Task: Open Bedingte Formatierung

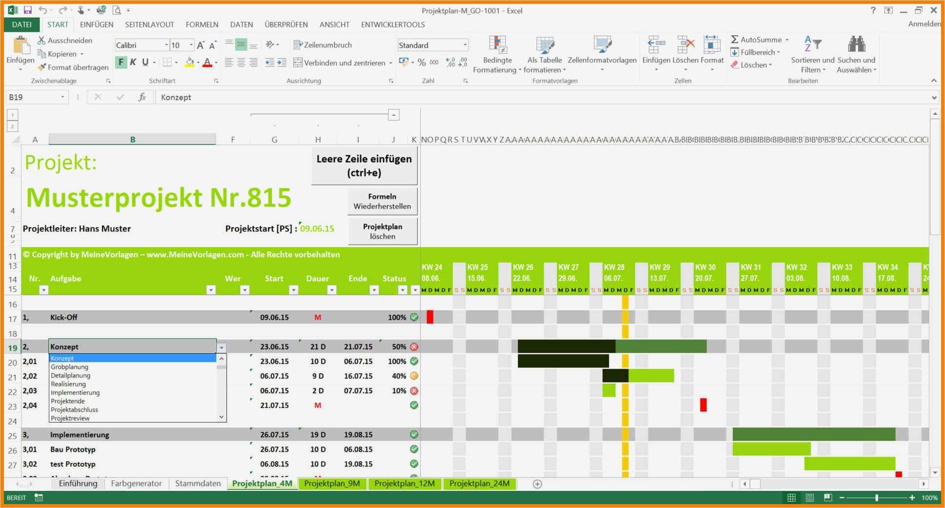Action: (x=496, y=55)
